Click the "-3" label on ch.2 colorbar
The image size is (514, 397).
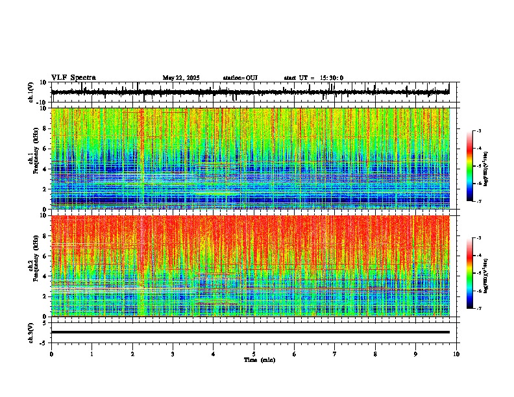(x=479, y=238)
